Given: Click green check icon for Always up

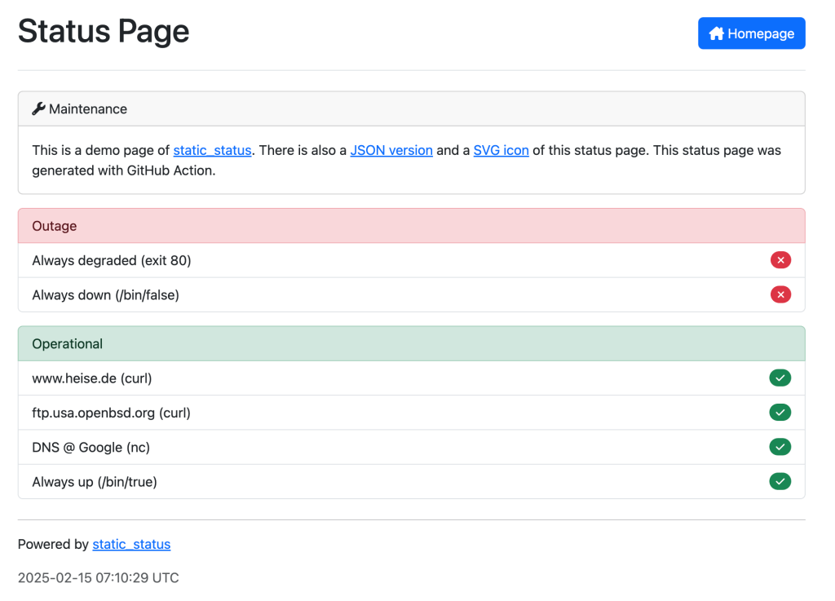Looking at the screenshot, I should coord(780,481).
